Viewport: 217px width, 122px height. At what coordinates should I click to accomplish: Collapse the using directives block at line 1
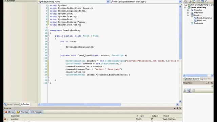pyautogui.click(x=48, y=5)
